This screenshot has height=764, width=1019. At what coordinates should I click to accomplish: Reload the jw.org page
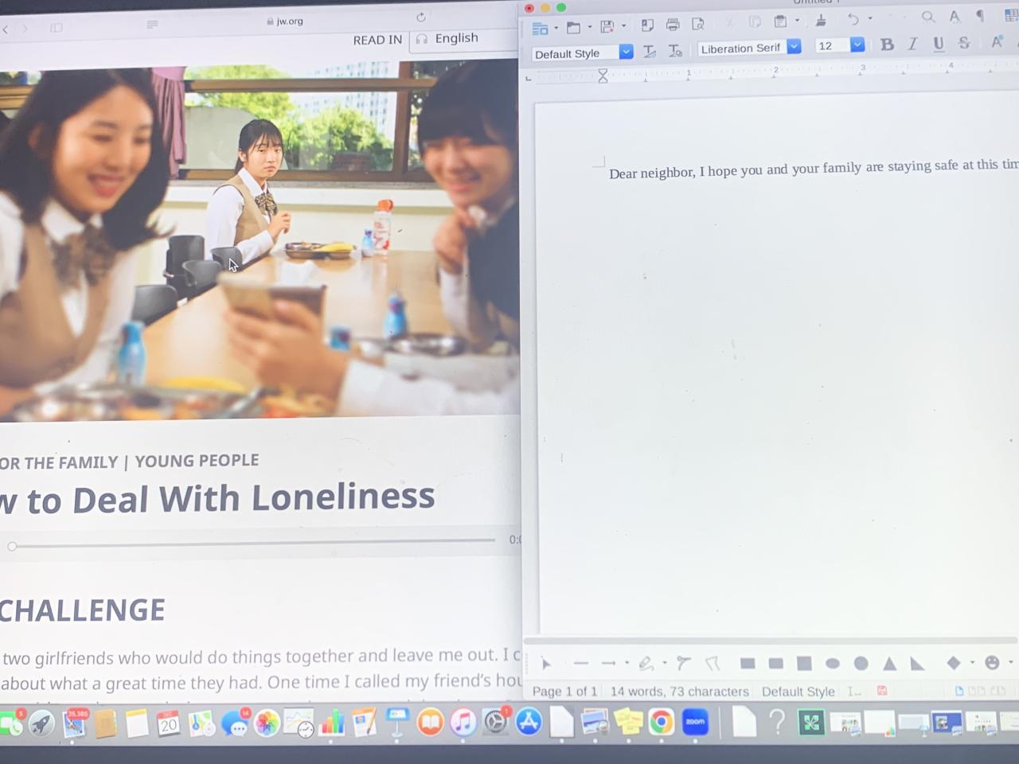421,18
